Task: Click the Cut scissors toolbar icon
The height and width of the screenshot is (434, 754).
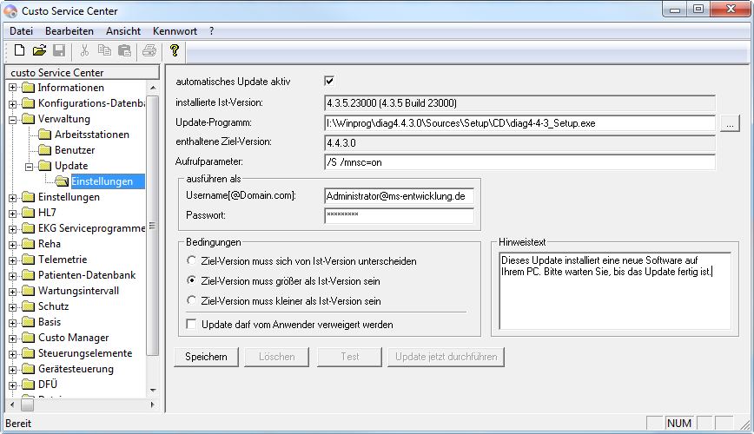Action: click(84, 50)
